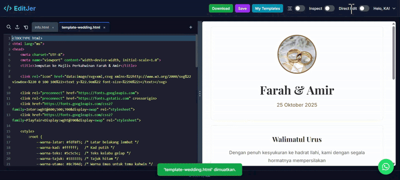The image size is (400, 180).
Task: Enable the Direct Edit switch
Action: (364, 8)
